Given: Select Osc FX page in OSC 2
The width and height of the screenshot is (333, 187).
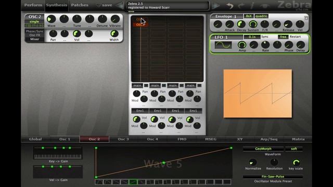Looking at the screenshot, I should (35, 35).
